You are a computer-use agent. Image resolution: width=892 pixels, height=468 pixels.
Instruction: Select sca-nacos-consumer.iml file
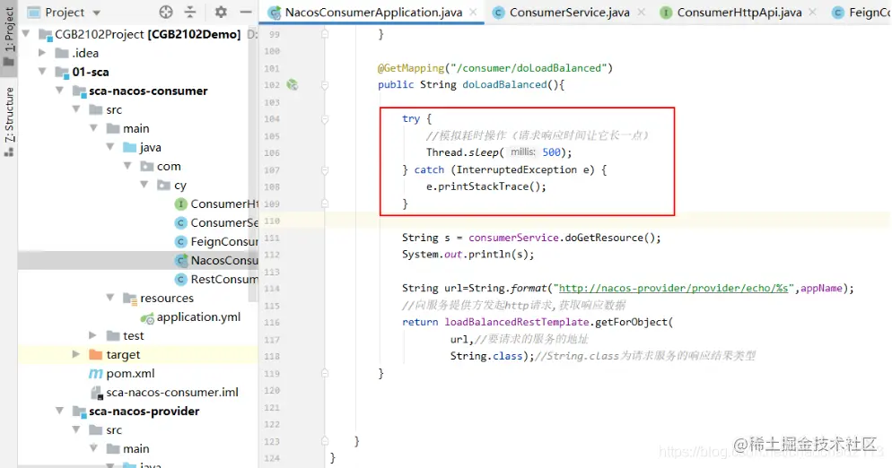click(x=172, y=392)
